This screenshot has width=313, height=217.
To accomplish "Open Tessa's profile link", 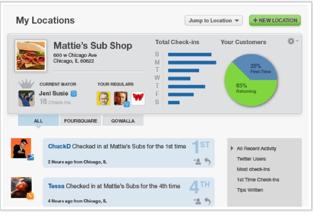I will (56, 186).
